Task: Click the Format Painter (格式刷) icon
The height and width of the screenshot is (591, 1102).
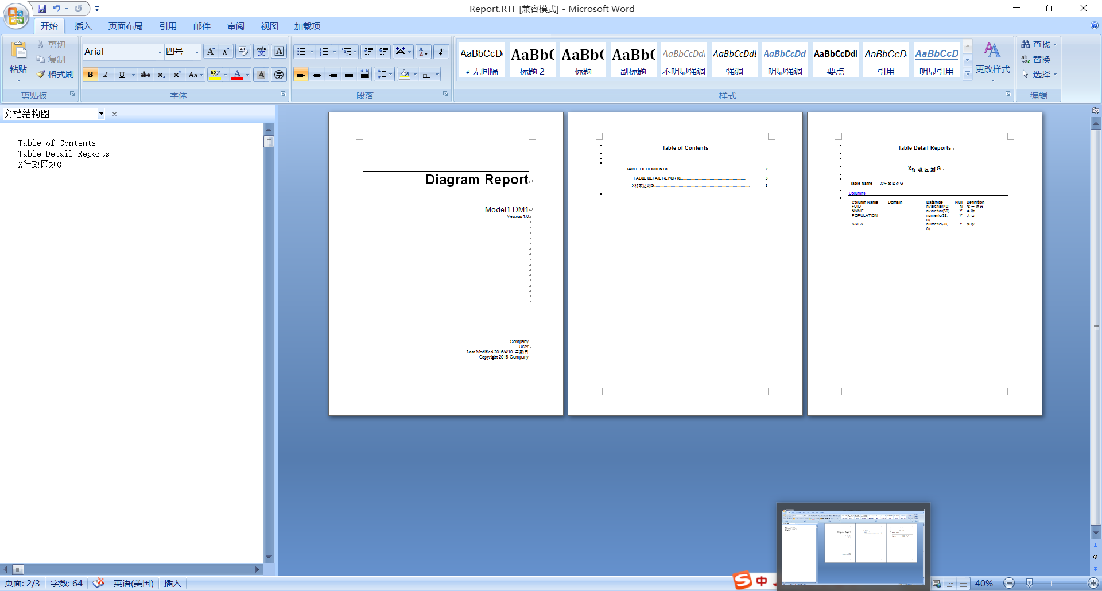Action: click(x=55, y=75)
